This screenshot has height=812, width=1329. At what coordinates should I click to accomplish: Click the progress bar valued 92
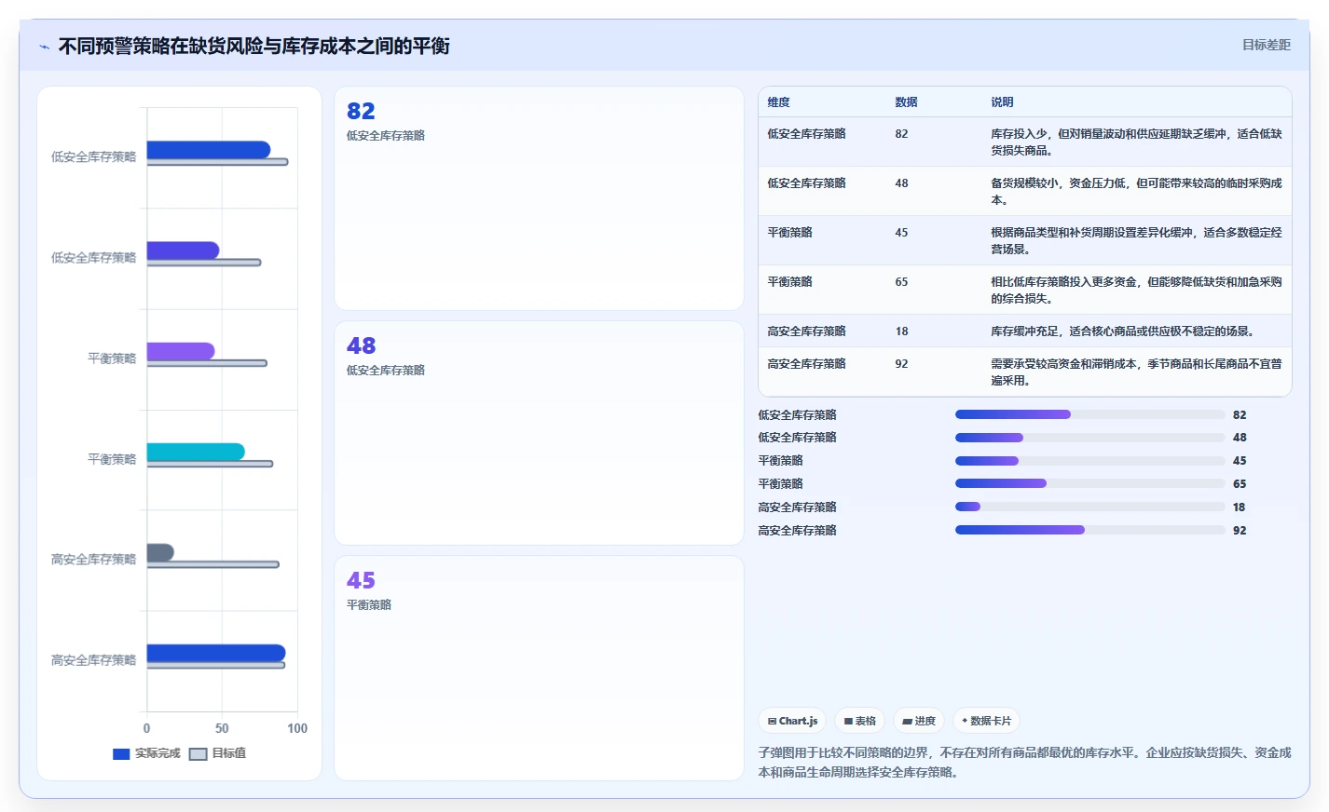[1089, 530]
